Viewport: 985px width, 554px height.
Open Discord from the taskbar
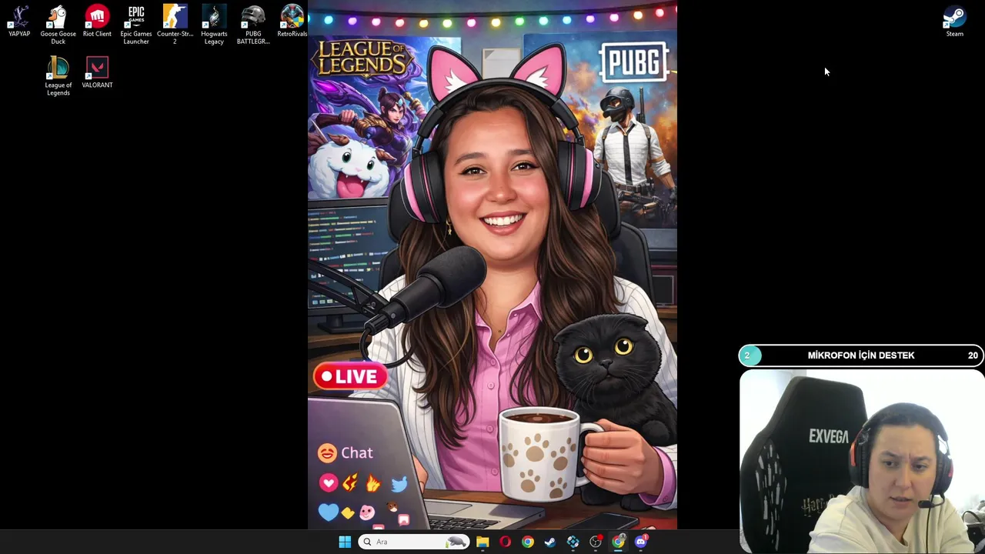coord(641,542)
